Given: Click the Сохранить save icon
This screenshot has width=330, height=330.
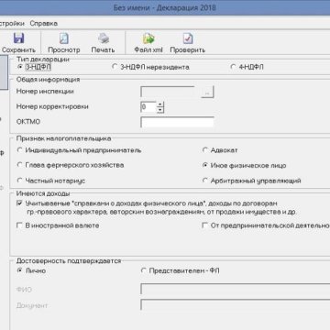Looking at the screenshot, I should click(x=18, y=38).
